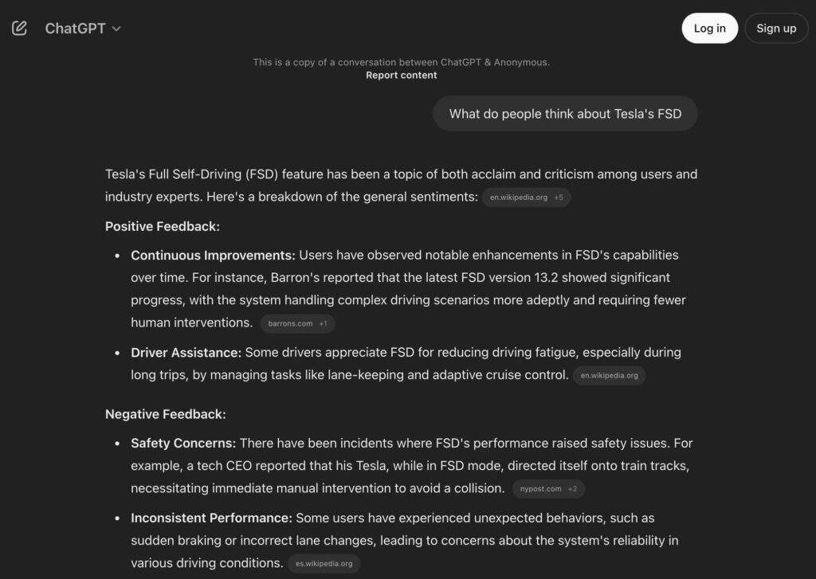Click the Inconsistent Performance bold label
Image resolution: width=816 pixels, height=579 pixels.
211,518
